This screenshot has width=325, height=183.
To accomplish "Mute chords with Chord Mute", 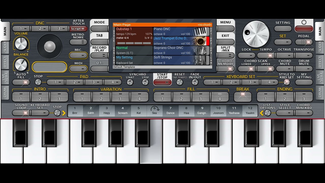I will pyautogui.click(x=285, y=69).
